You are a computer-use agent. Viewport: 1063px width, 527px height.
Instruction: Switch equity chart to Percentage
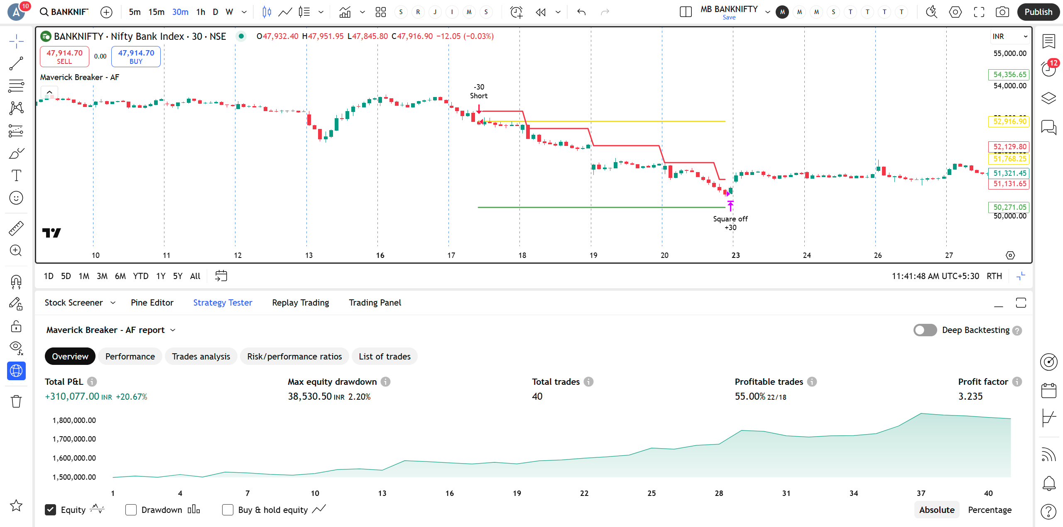tap(990, 510)
